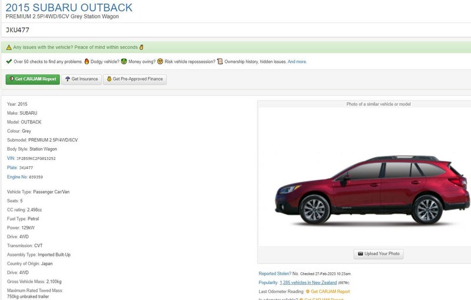
Task: Click the 'Colour: Grey' text
Action: pos(19,131)
